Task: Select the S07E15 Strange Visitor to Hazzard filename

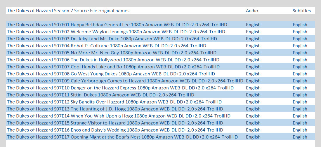Action: [x=115, y=123]
